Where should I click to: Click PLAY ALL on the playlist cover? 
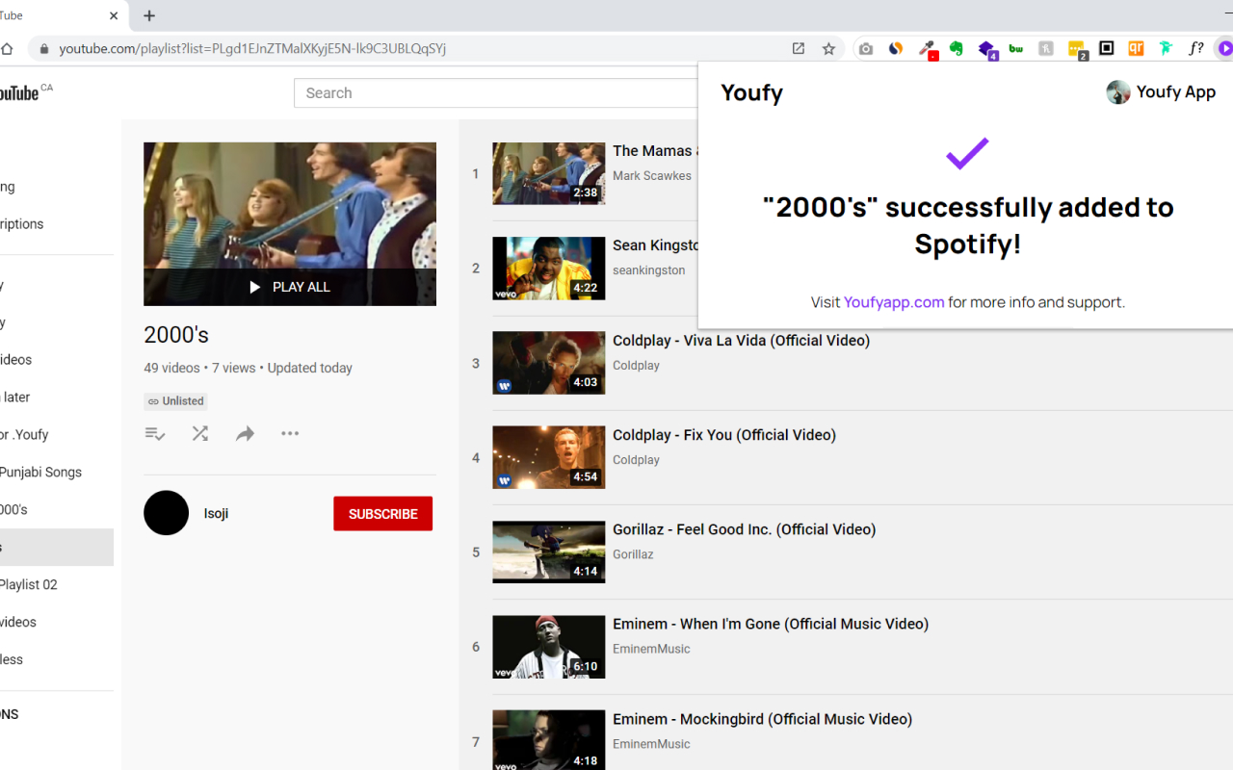pos(290,287)
